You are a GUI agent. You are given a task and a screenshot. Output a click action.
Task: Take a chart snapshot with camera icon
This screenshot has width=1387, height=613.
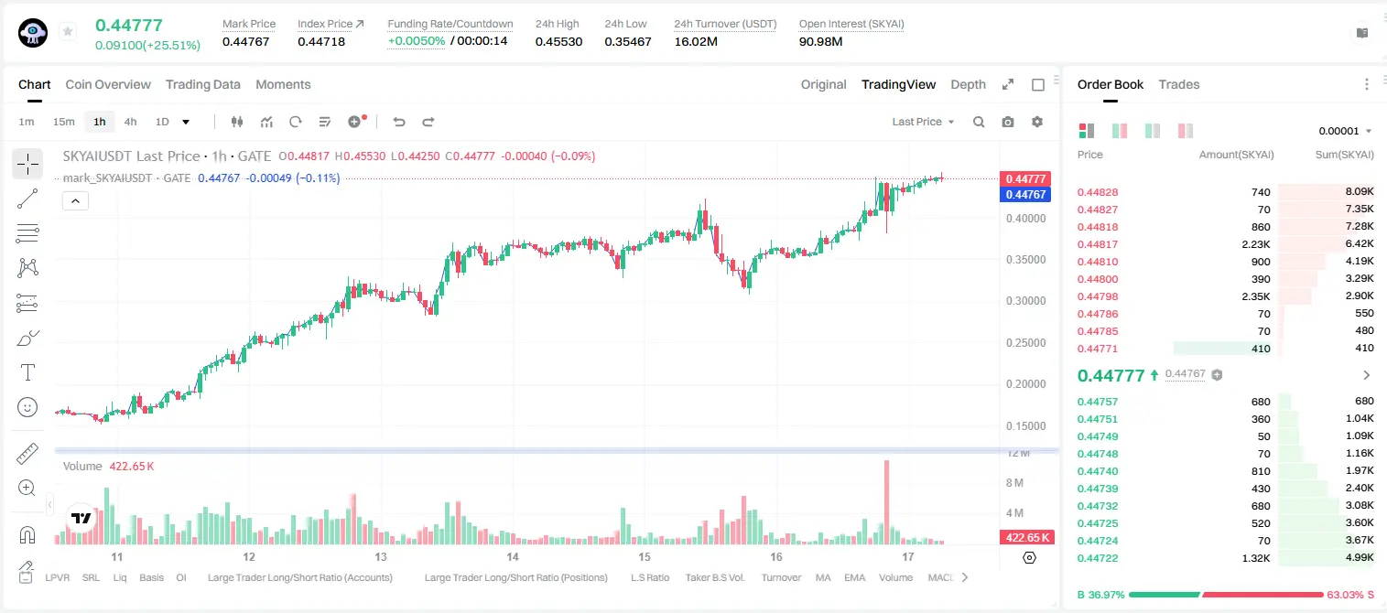click(1008, 122)
